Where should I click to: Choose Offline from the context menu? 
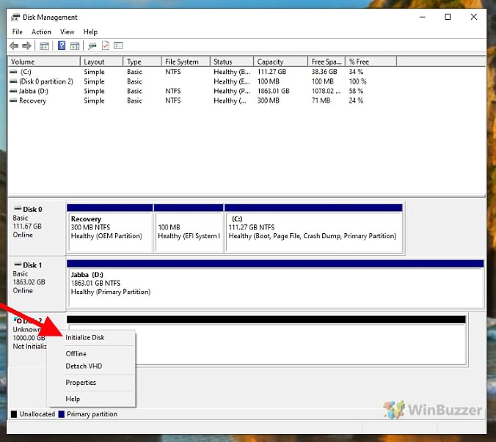tap(91, 353)
